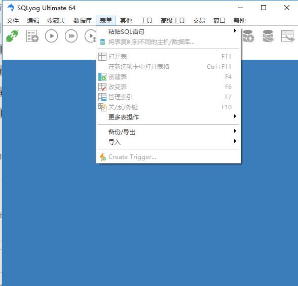Click the 打开表 grid icon

[x=102, y=57]
